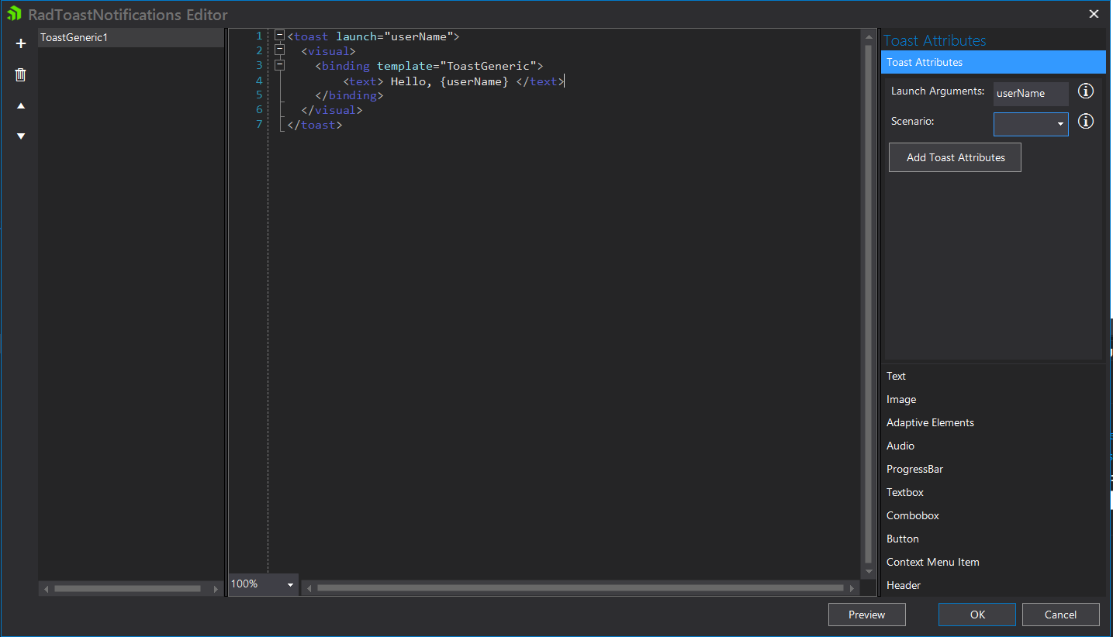Viewport: 1113px width, 637px height.
Task: Click the Add Toast Attributes button
Action: pyautogui.click(x=955, y=157)
